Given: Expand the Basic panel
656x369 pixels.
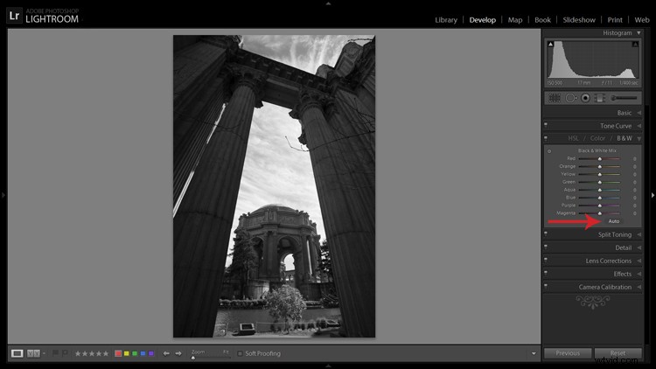Looking at the screenshot, I should [639, 113].
